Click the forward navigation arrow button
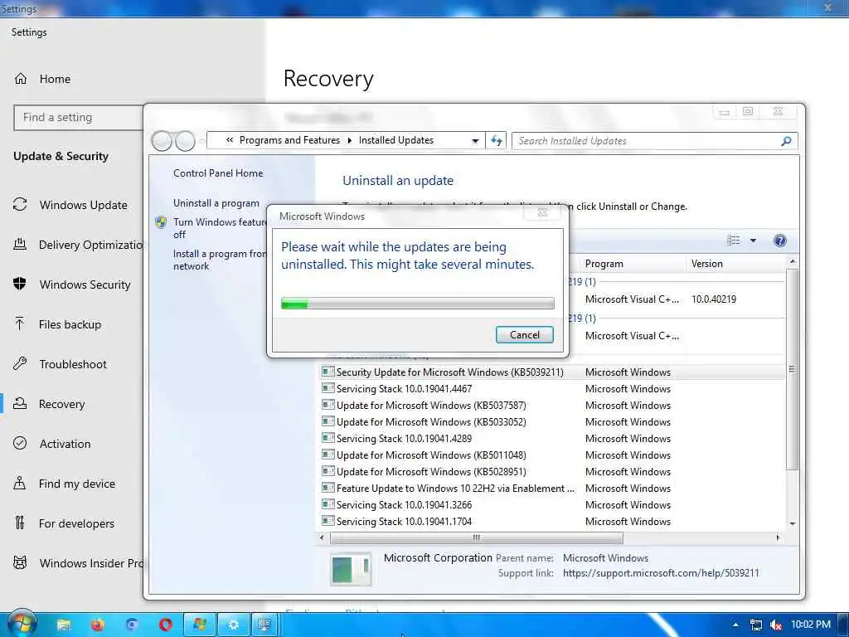Image resolution: width=849 pixels, height=637 pixels. tap(185, 141)
